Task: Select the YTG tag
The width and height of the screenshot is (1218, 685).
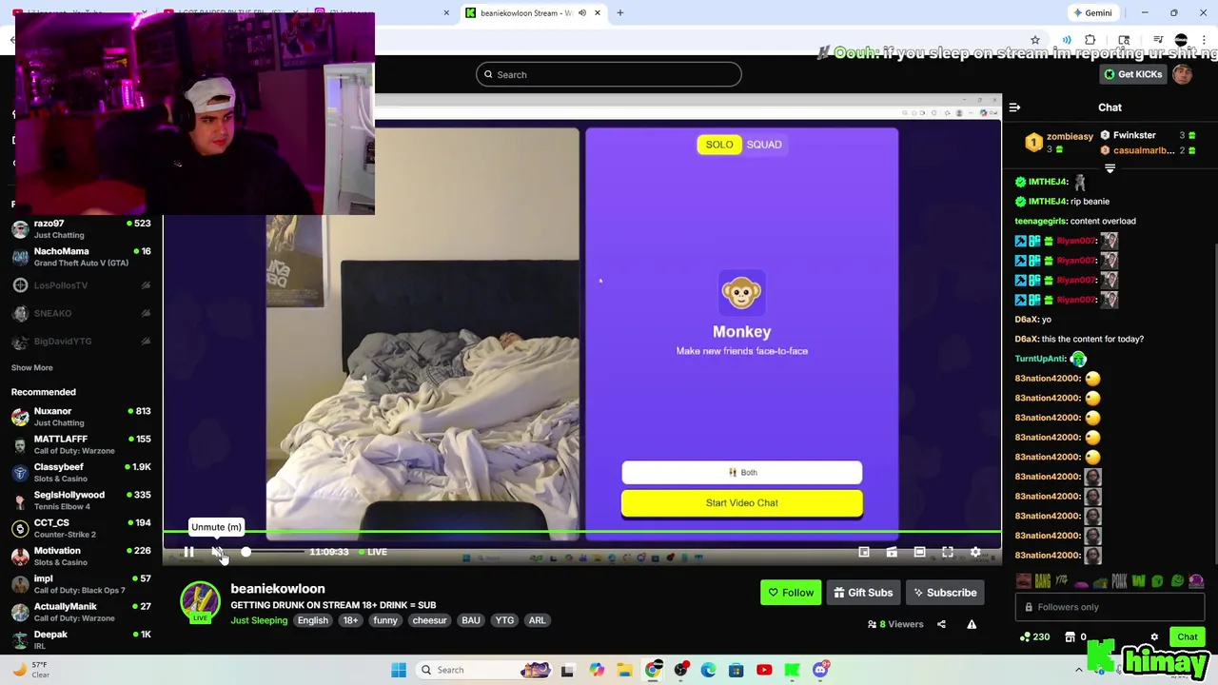Action: pyautogui.click(x=504, y=620)
